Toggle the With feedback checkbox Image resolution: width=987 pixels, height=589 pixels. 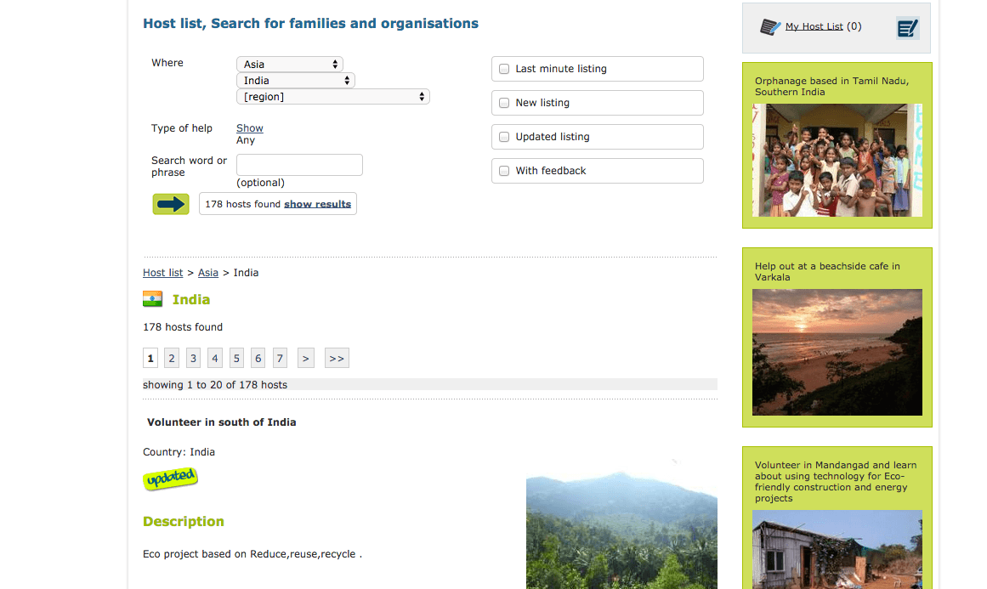pyautogui.click(x=504, y=171)
